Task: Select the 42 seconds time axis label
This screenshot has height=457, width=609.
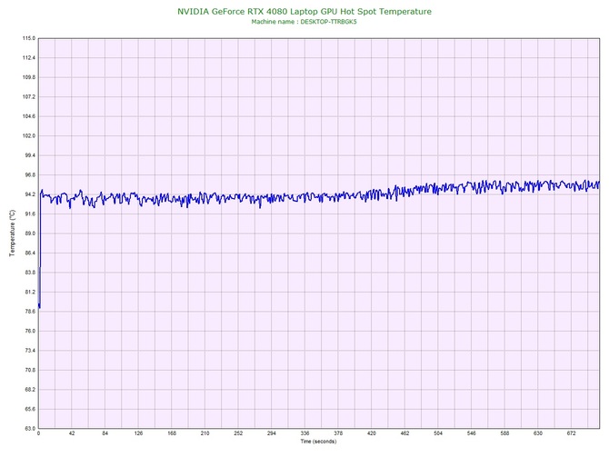Action: tap(72, 433)
